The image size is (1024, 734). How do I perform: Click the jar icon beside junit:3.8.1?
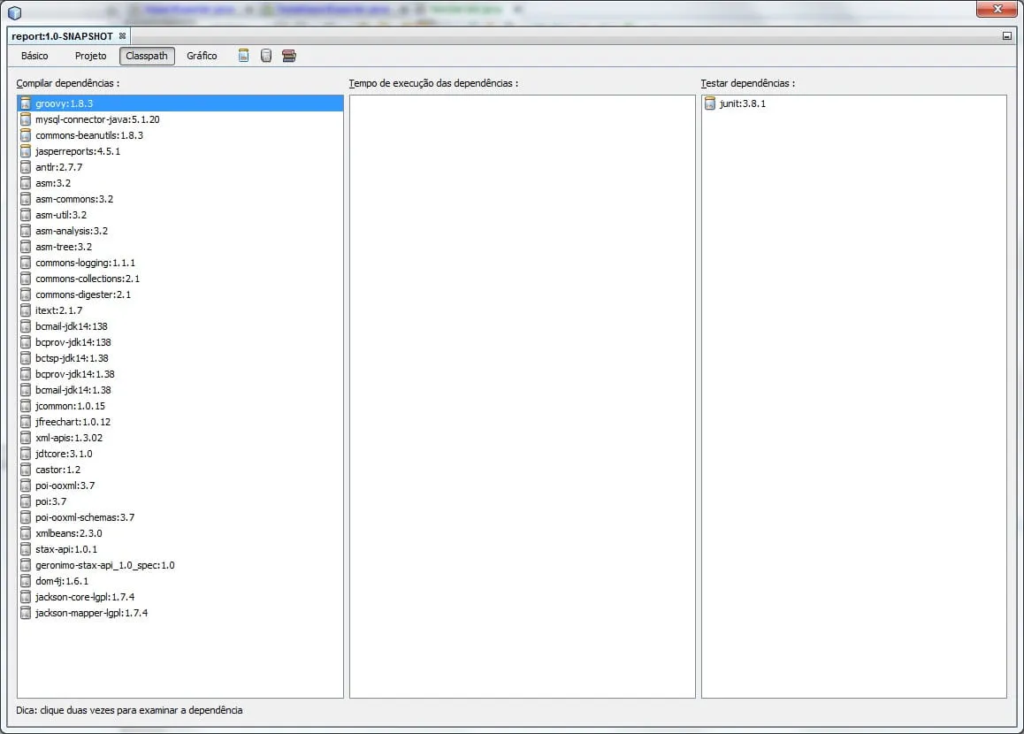pyautogui.click(x=710, y=103)
